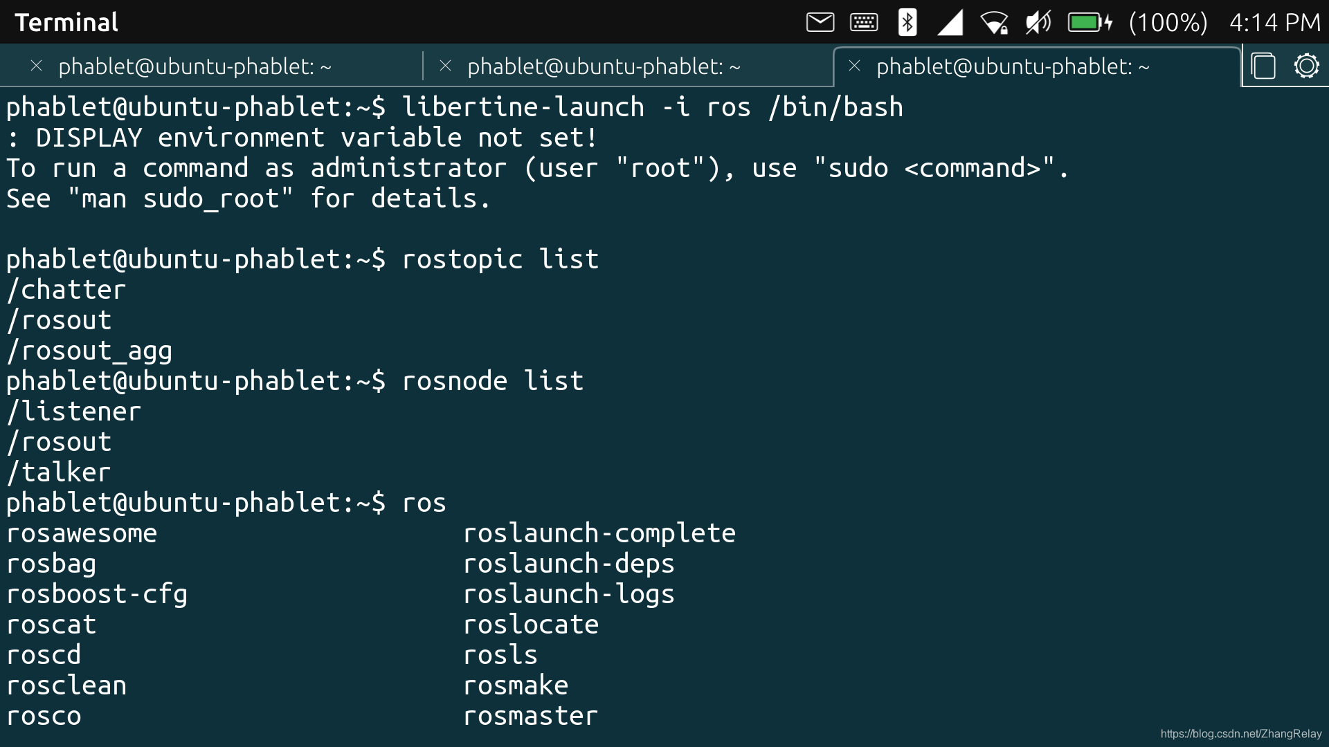This screenshot has width=1329, height=747.
Task: Click the Terminal title in top bar
Action: click(66, 22)
